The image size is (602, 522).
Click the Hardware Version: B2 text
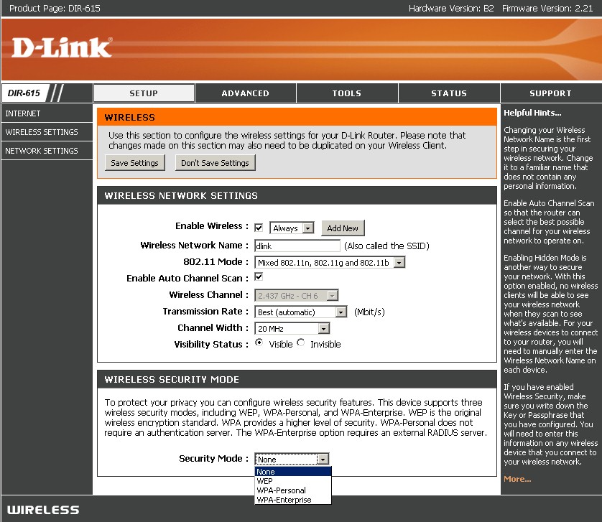(x=451, y=9)
